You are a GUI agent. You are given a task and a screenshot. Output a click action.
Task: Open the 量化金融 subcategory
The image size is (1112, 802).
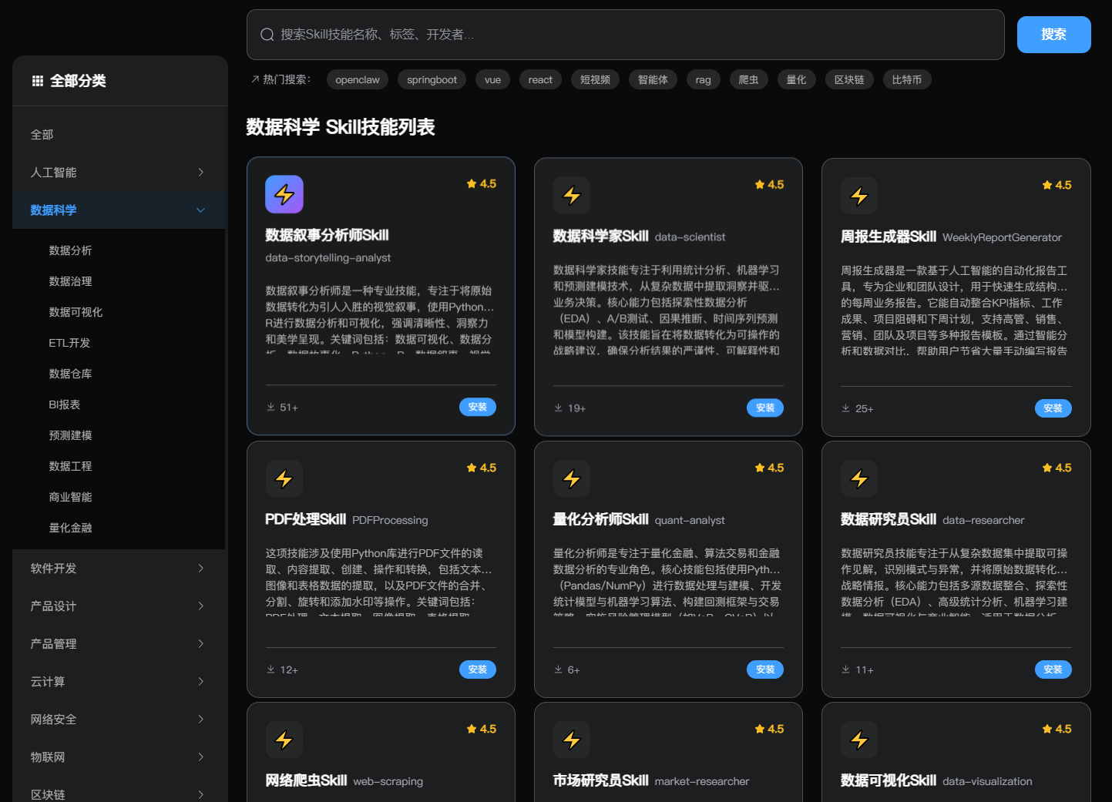click(70, 528)
